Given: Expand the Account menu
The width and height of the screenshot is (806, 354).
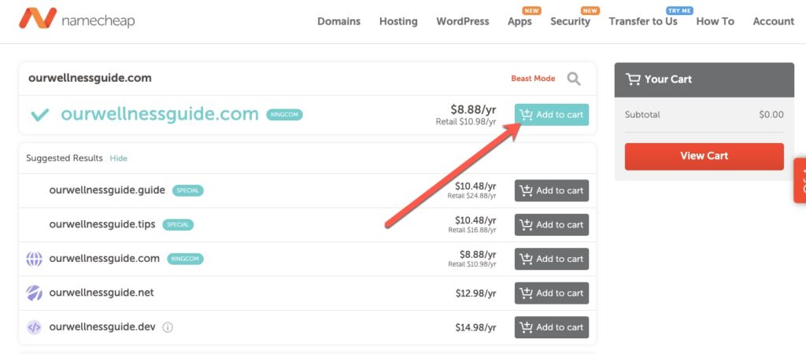Looking at the screenshot, I should (773, 21).
